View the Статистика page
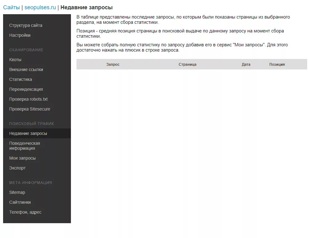The image size is (309, 238). coord(20,79)
